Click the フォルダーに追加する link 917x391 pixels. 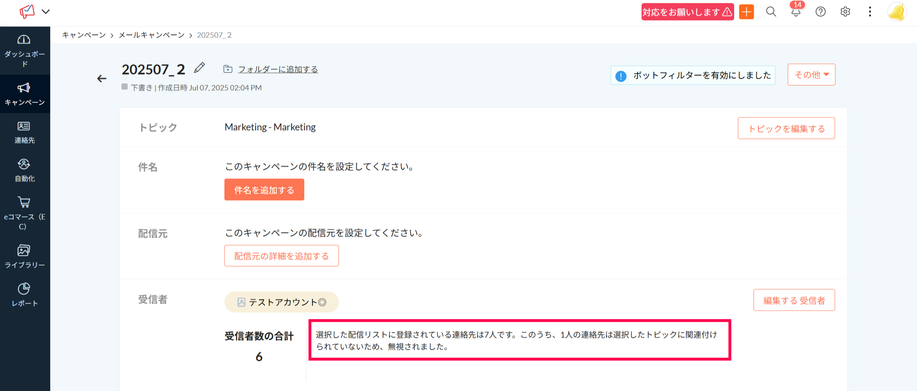(278, 69)
